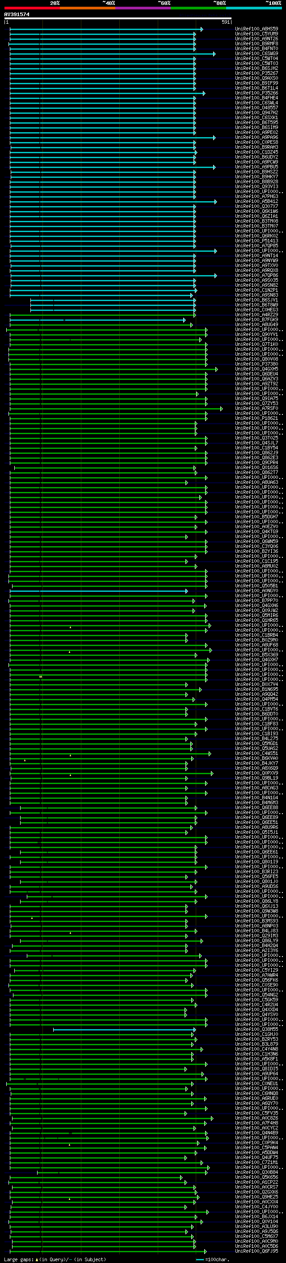
Task: Click the UniRef100_O48557 entry
Action: click(x=257, y=108)
